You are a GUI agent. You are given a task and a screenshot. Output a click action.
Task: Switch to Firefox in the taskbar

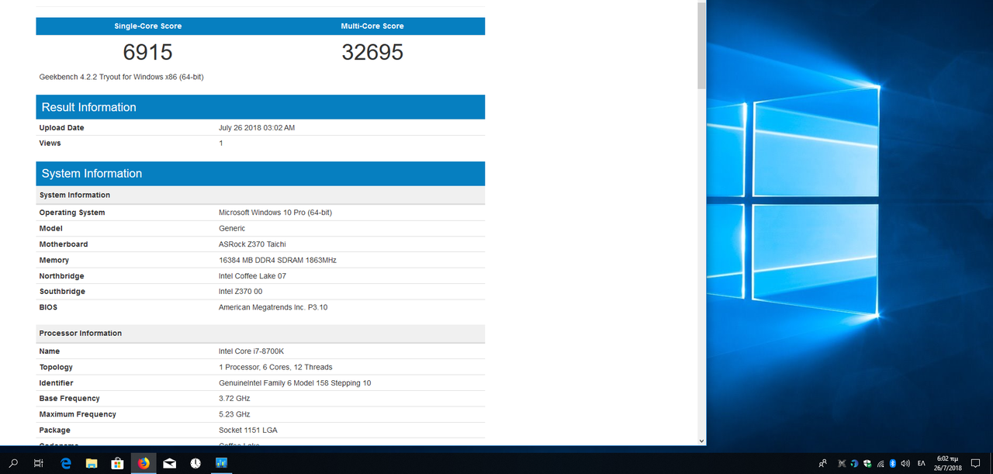[144, 463]
